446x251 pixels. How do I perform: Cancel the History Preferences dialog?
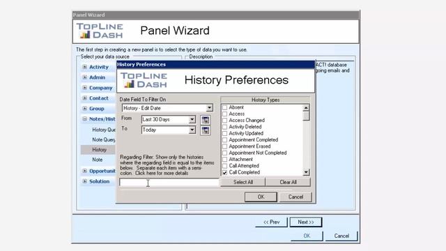tap(295, 197)
